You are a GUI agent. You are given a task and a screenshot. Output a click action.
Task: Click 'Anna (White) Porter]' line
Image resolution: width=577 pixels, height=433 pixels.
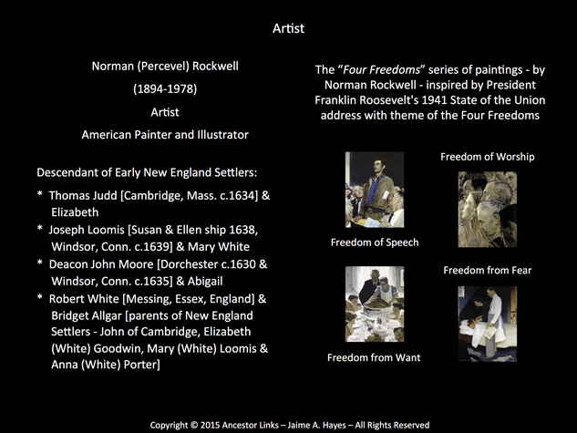click(x=106, y=365)
